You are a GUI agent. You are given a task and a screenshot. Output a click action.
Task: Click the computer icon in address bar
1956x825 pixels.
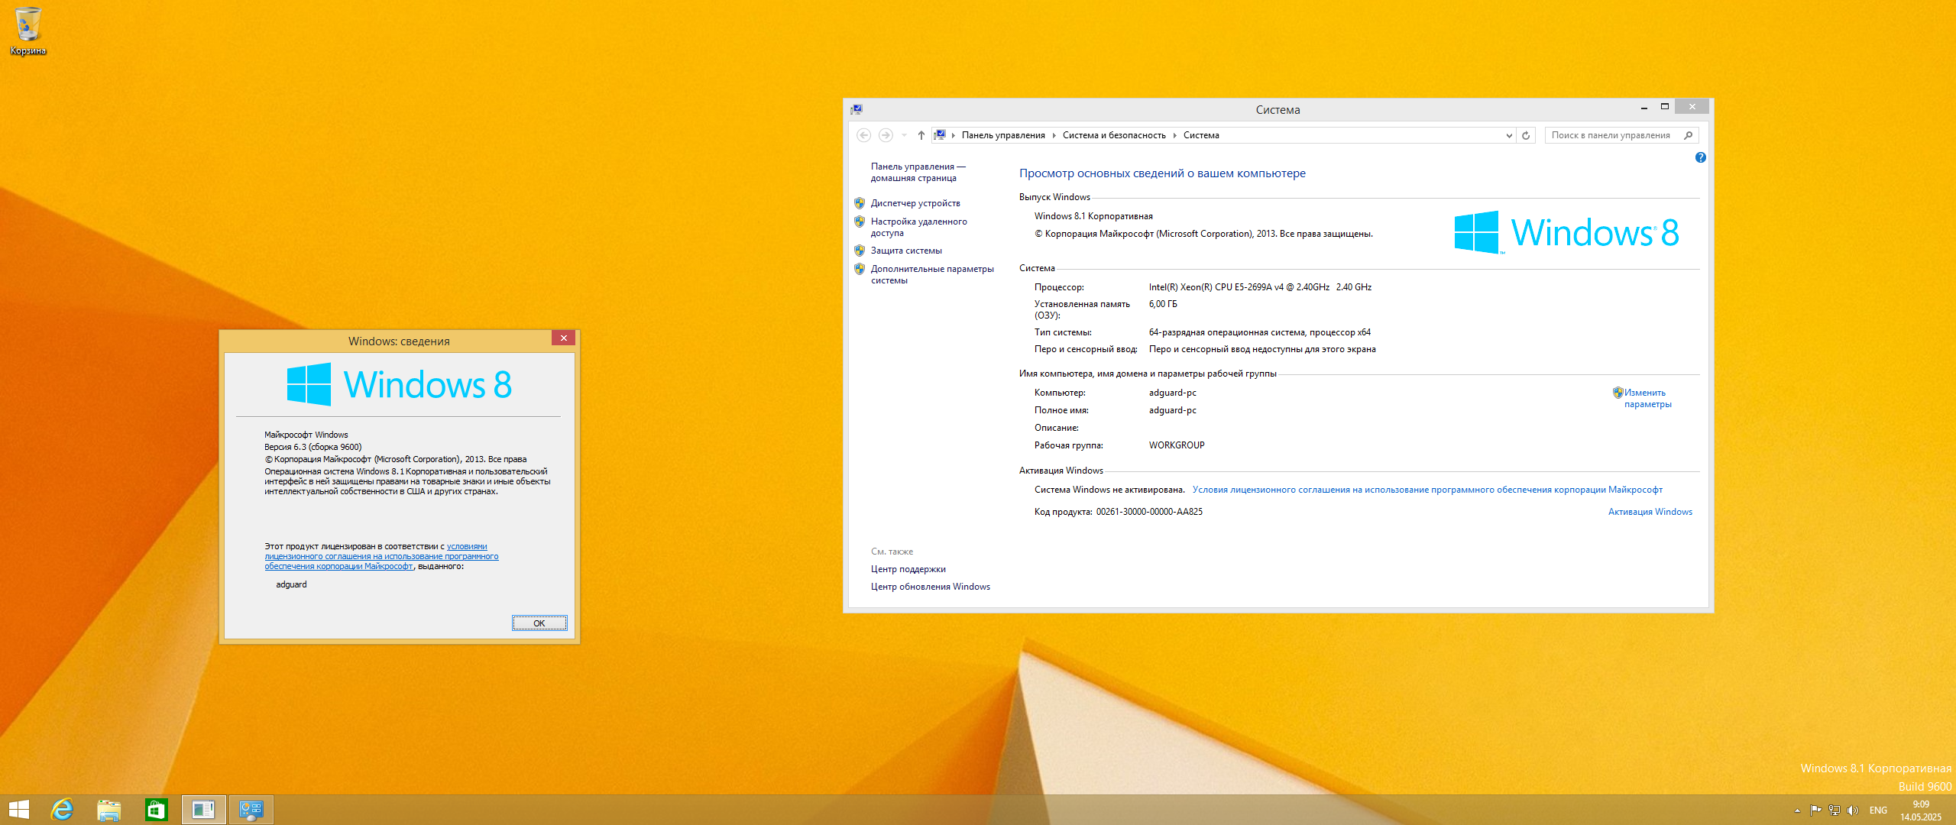(941, 135)
